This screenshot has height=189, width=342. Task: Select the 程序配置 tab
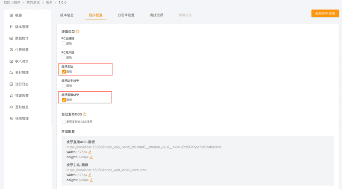(x=95, y=15)
